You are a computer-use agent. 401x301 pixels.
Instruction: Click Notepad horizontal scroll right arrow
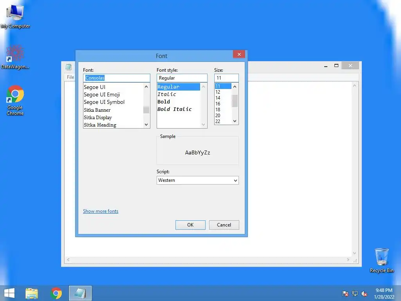[348, 259]
